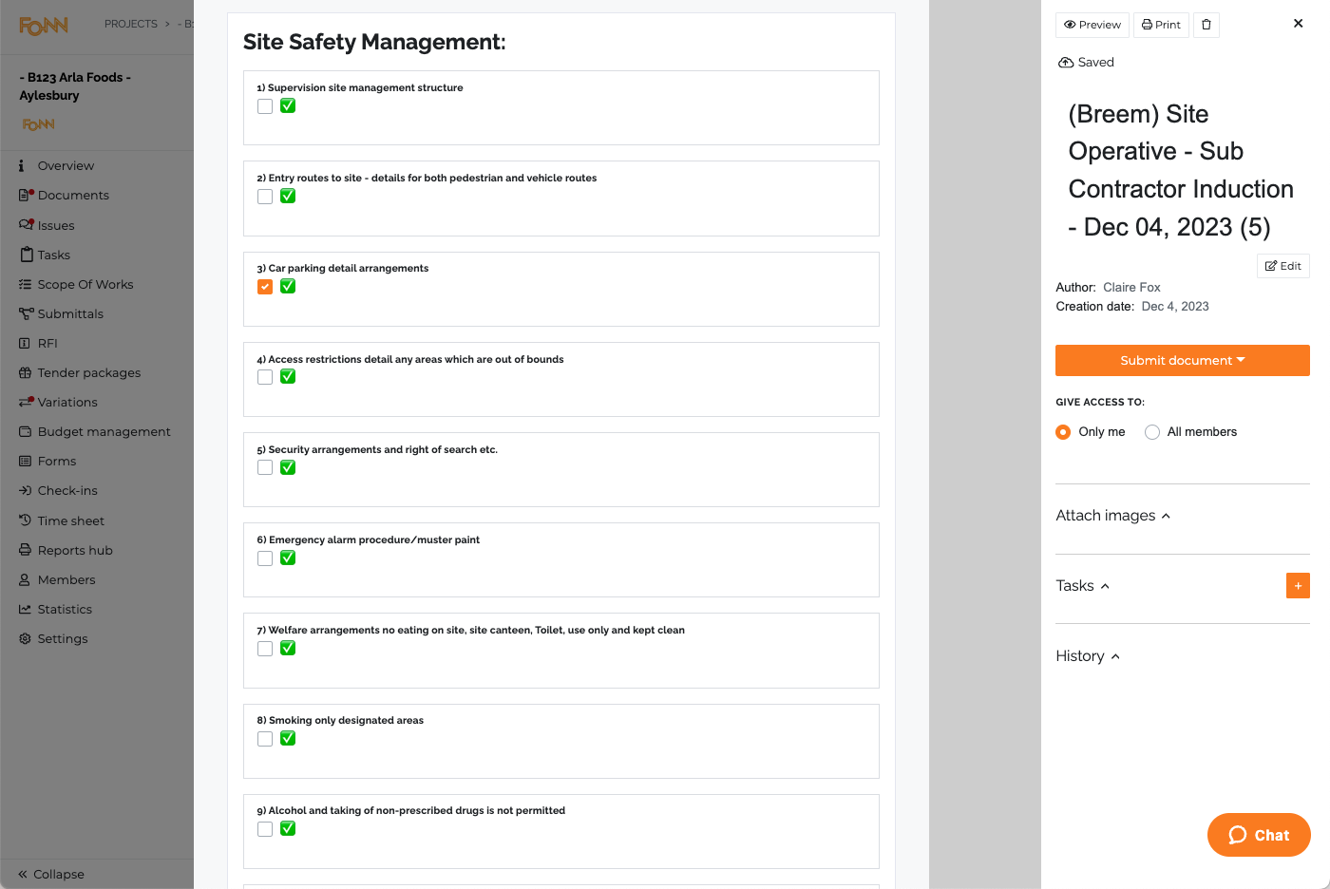
Task: Click the Issues icon in sidebar
Action: click(x=26, y=225)
